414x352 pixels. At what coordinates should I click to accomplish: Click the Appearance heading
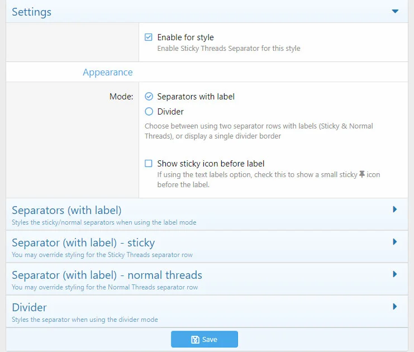(x=107, y=72)
